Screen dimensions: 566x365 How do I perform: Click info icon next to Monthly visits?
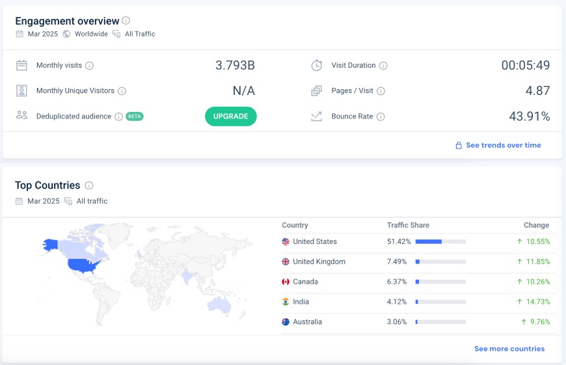[x=90, y=66]
